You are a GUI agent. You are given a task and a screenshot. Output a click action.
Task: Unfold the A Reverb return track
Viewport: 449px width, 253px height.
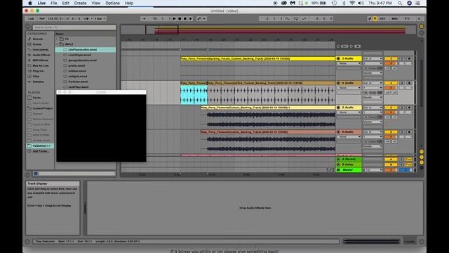coord(338,160)
